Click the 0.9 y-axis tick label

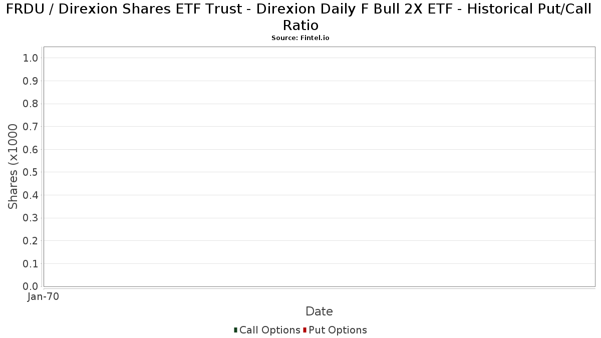(x=31, y=81)
